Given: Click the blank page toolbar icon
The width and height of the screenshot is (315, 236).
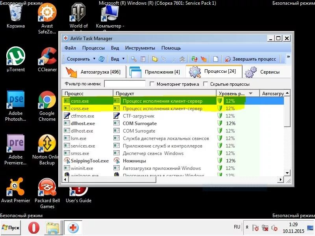Looking at the screenshot, I should point(215,59).
